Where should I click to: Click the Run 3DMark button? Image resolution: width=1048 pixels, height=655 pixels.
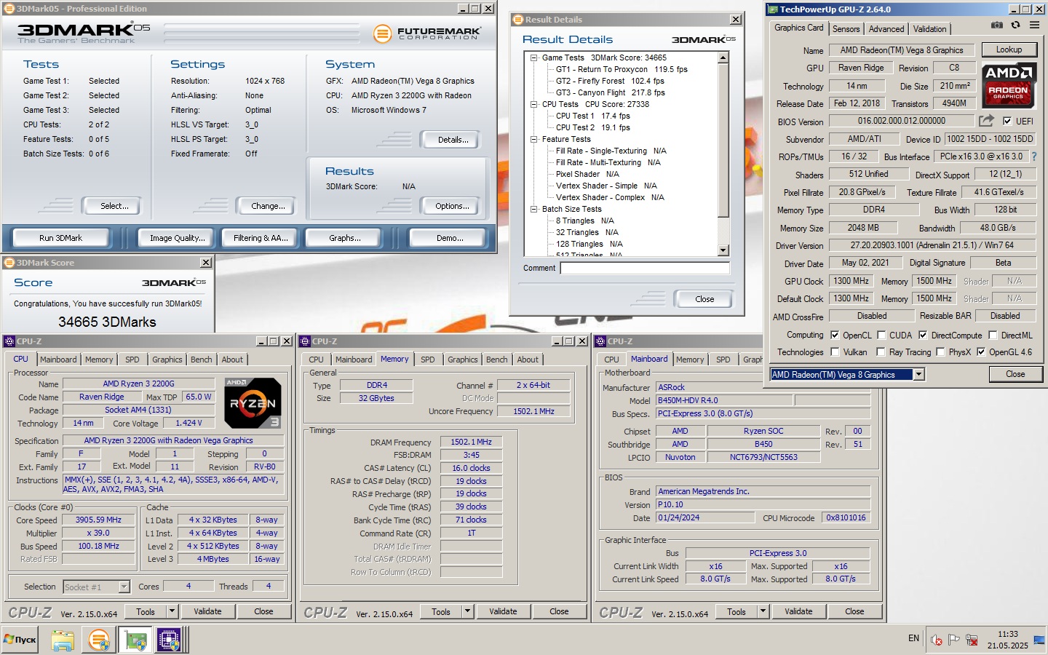(x=60, y=238)
